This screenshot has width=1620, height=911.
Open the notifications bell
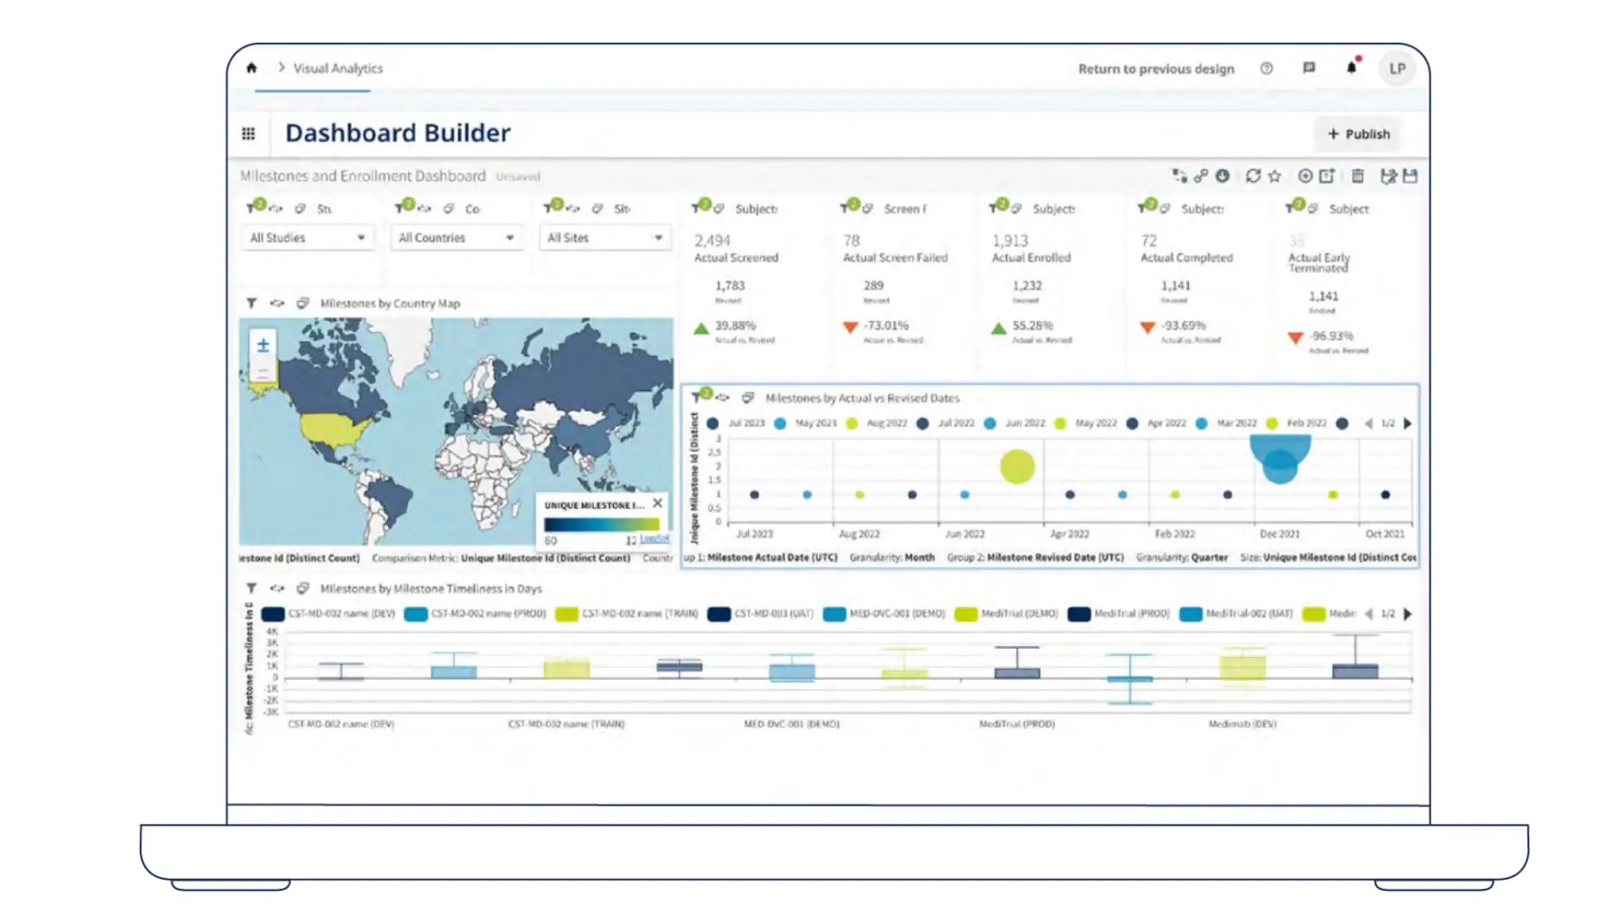point(1352,68)
